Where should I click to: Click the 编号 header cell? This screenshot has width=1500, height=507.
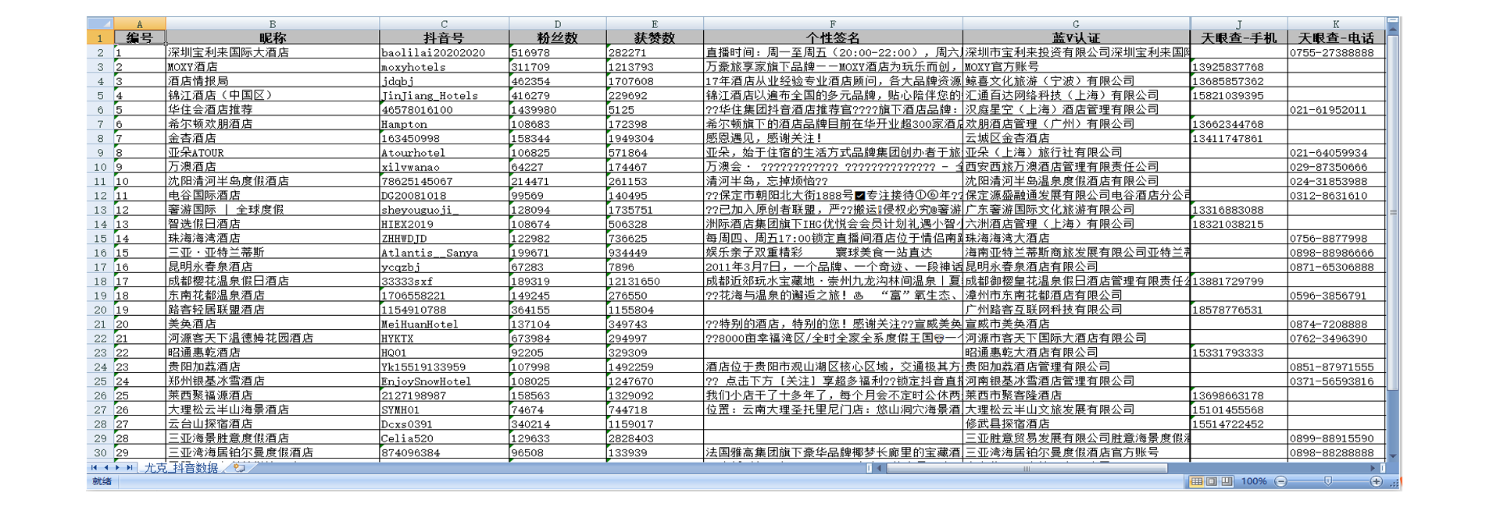click(140, 37)
